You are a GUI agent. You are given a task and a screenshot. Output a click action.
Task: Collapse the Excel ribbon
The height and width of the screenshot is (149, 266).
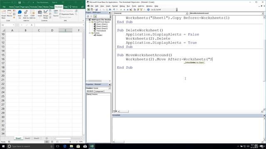83,21
